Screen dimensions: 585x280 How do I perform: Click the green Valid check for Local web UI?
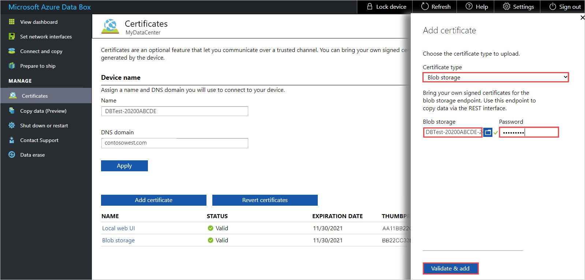[210, 228]
